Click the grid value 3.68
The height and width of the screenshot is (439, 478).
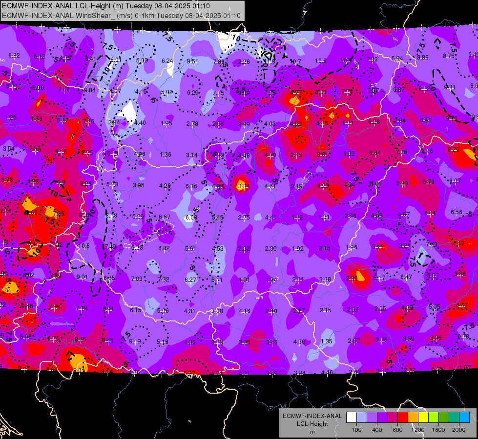(x=325, y=279)
